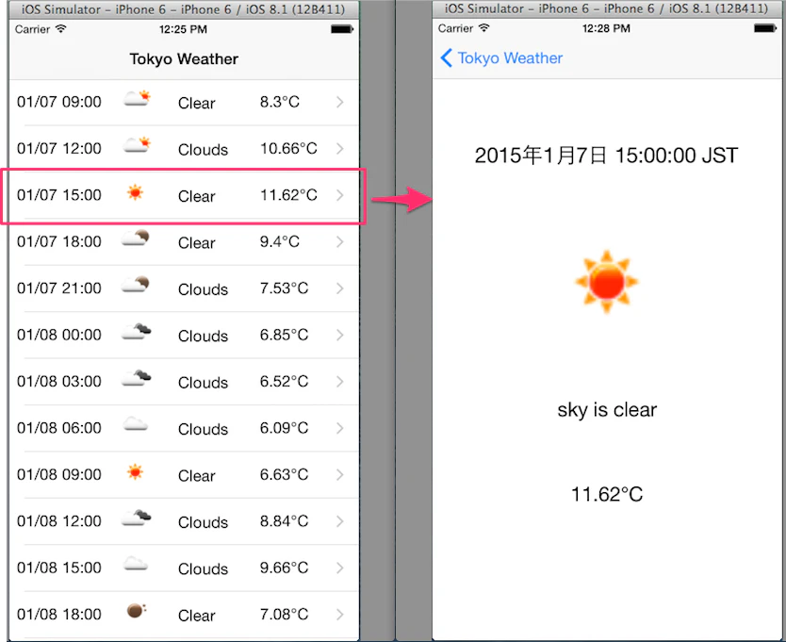The width and height of the screenshot is (786, 642).
Task: Click the 2015年1月7日 15:00:00 JST date text
Action: point(607,156)
